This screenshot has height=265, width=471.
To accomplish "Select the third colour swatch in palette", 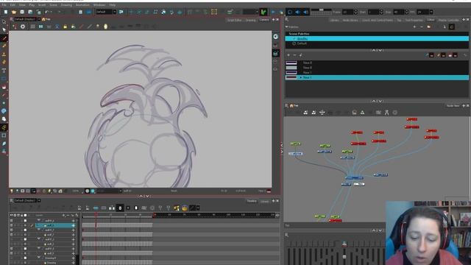I will point(291,72).
